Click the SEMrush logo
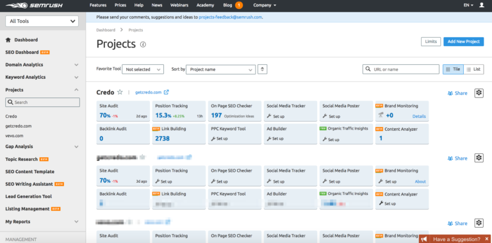The image size is (492, 243). 34,5
